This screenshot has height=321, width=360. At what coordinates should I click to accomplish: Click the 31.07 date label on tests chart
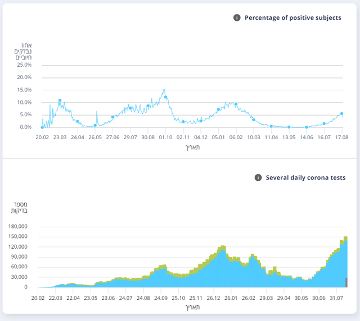pos(336,298)
